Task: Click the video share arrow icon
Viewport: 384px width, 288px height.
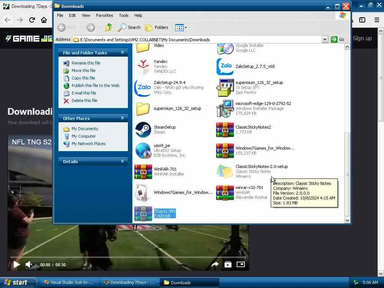Action: [215, 264]
